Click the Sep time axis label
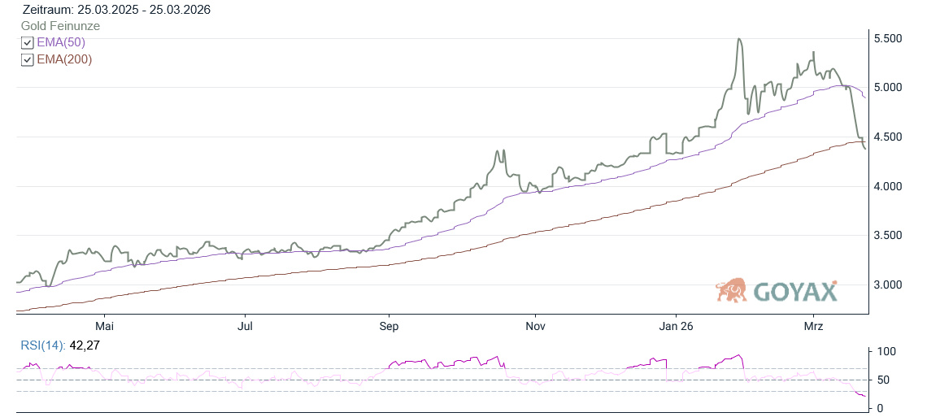The width and height of the screenshot is (927, 417). coord(389,327)
